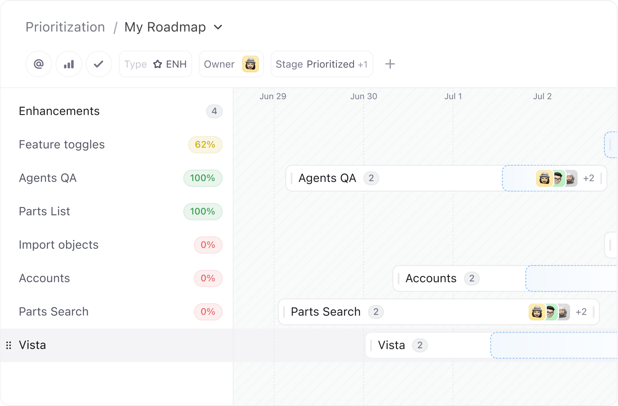This screenshot has height=406, width=618.
Task: Click the plus icon to add filter
Action: point(390,64)
